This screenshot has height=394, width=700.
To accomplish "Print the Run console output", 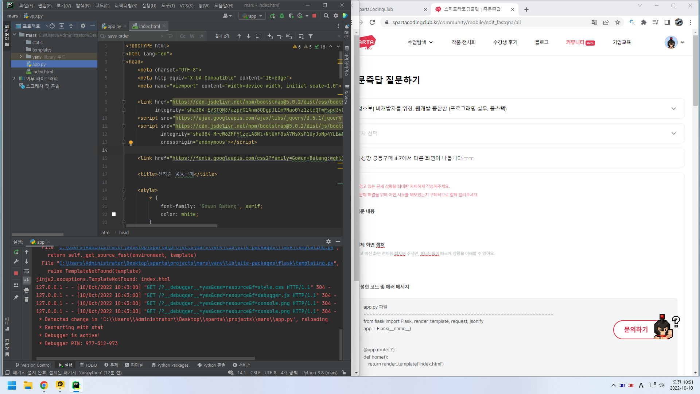I will (27, 290).
